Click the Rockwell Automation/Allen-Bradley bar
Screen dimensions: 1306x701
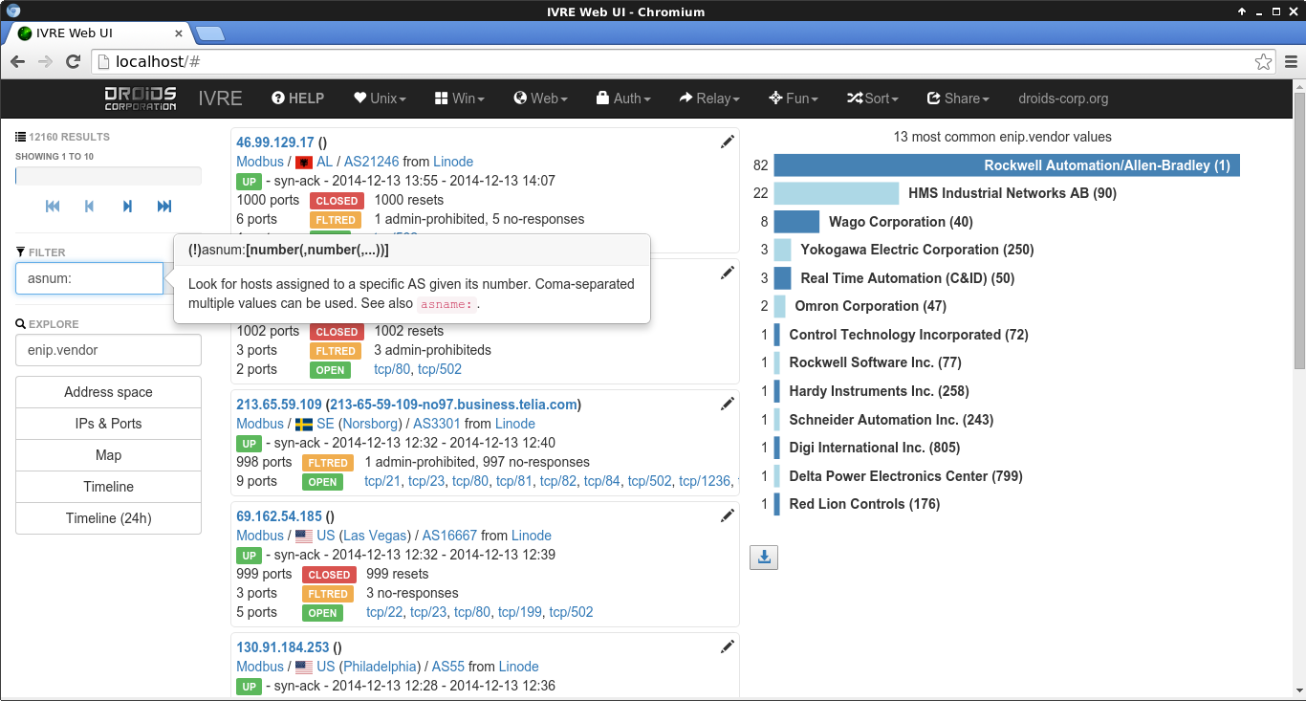pyautogui.click(x=1007, y=165)
